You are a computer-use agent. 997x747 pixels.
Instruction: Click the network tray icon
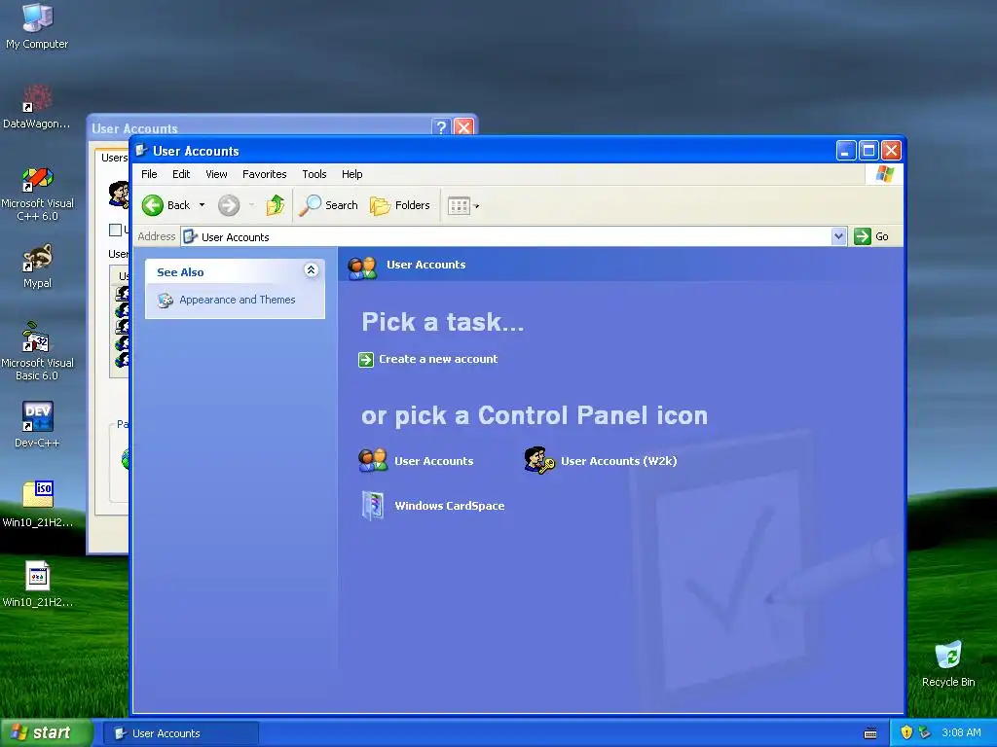(x=925, y=732)
